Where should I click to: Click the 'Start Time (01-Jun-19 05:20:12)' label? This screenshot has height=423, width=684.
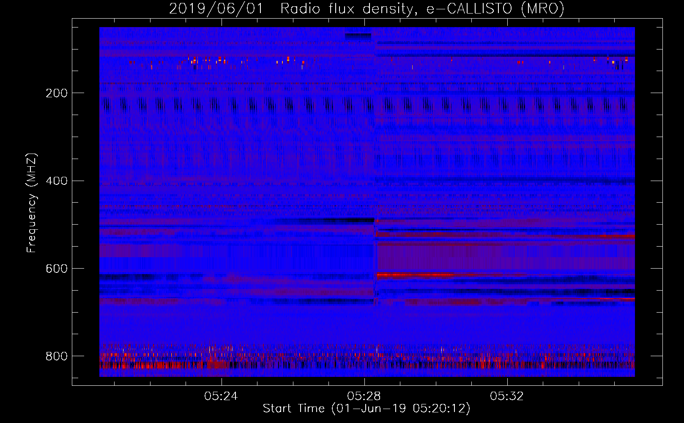coord(367,409)
